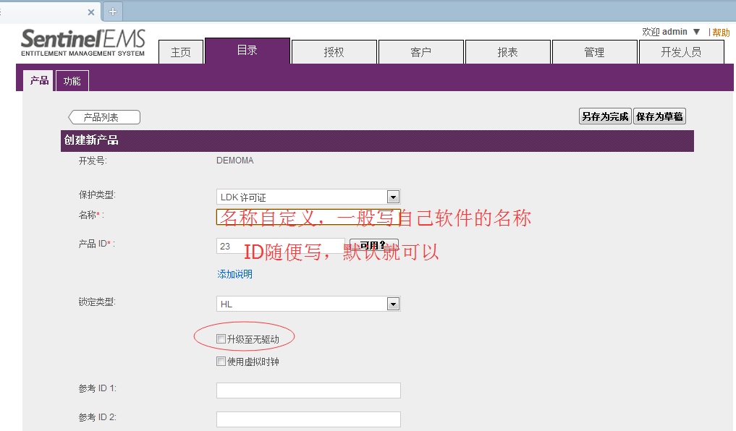This screenshot has height=431, width=736.
Task: Go to the 客户 tab
Action: [x=420, y=52]
